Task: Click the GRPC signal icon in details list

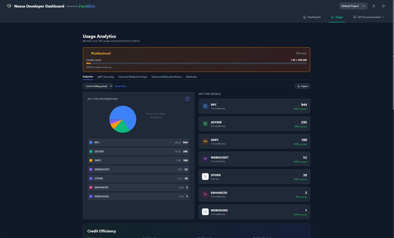Action: (204, 141)
